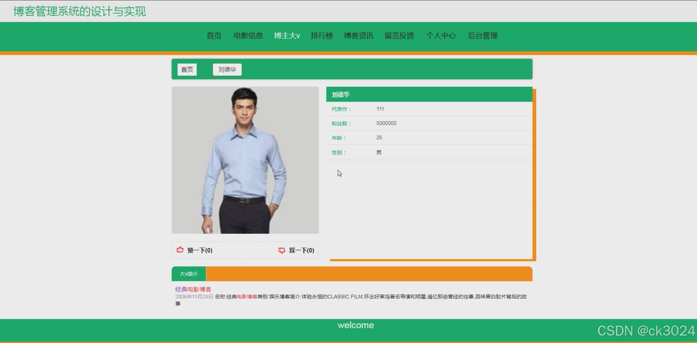Click the 首页 breadcrumb button

tap(187, 69)
